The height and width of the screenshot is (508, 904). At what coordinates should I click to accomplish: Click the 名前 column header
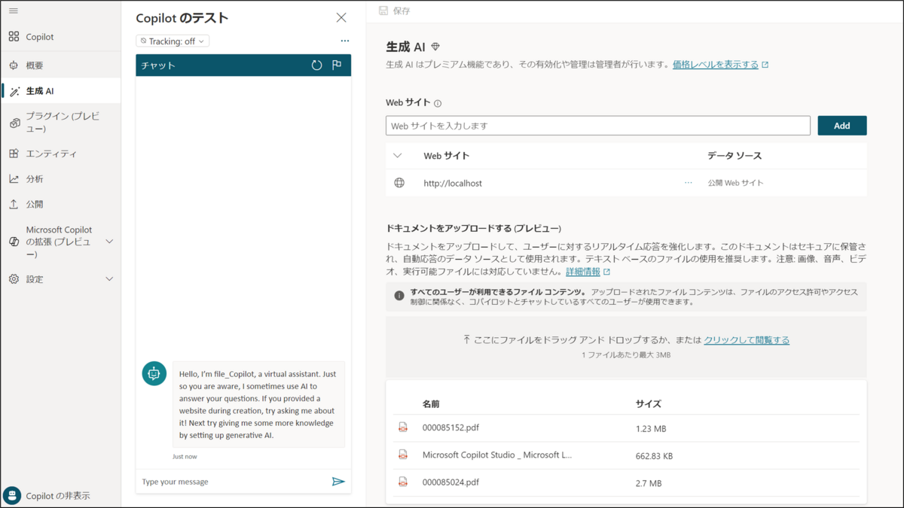(x=431, y=404)
